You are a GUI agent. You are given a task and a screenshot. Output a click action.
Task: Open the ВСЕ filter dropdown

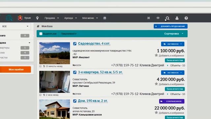click(15, 26)
